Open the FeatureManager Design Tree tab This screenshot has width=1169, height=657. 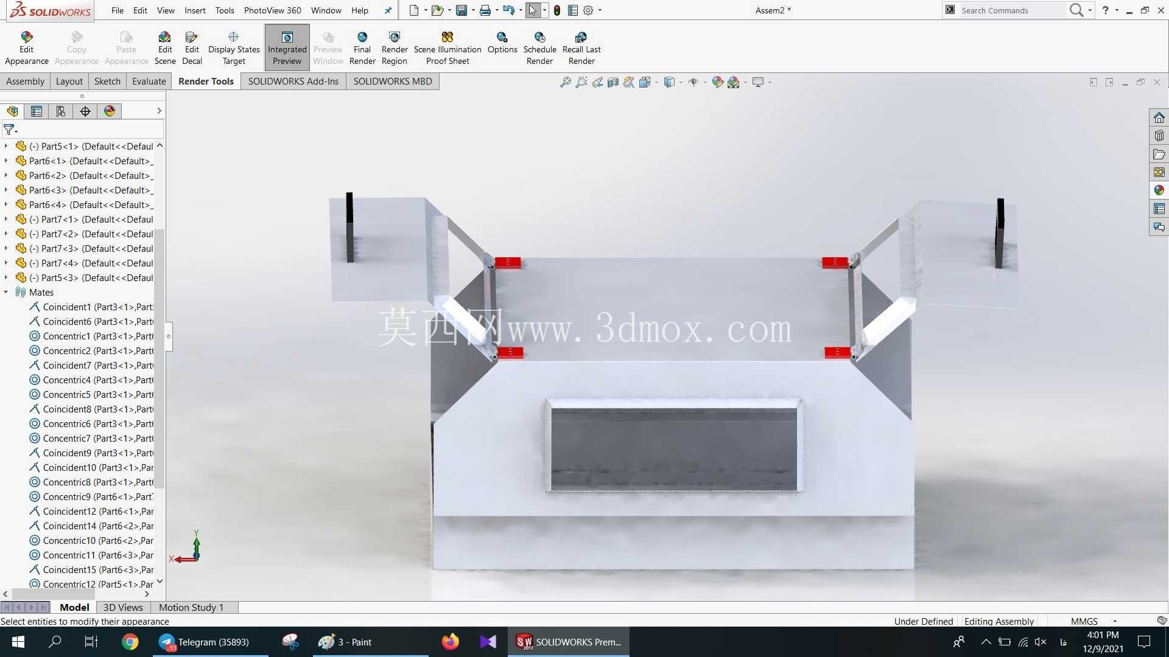pyautogui.click(x=12, y=111)
